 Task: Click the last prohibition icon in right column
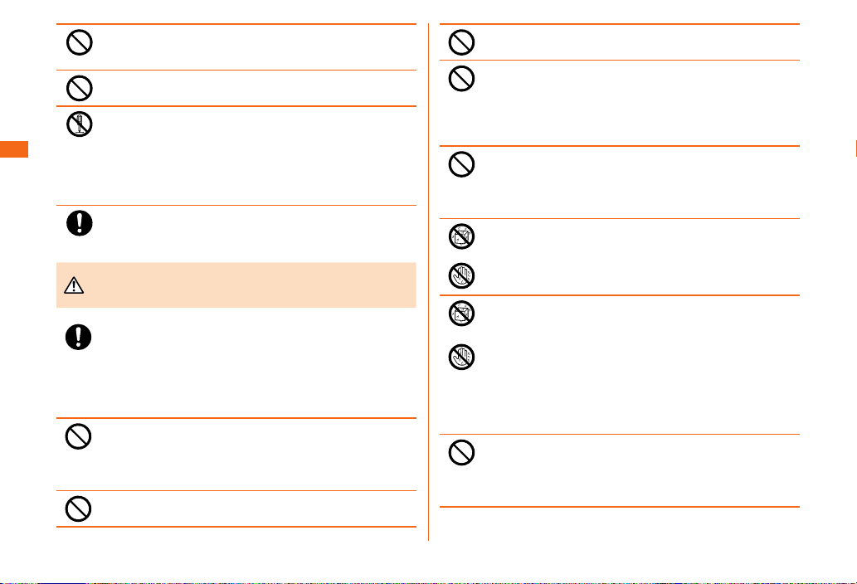[x=461, y=452]
